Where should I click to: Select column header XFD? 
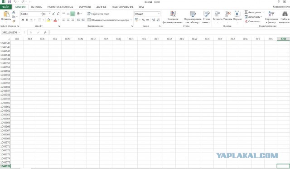tap(283, 39)
